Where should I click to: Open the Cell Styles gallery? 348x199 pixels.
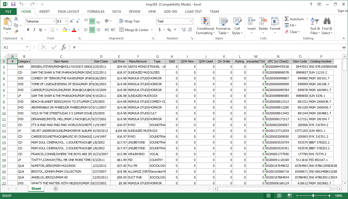237,26
